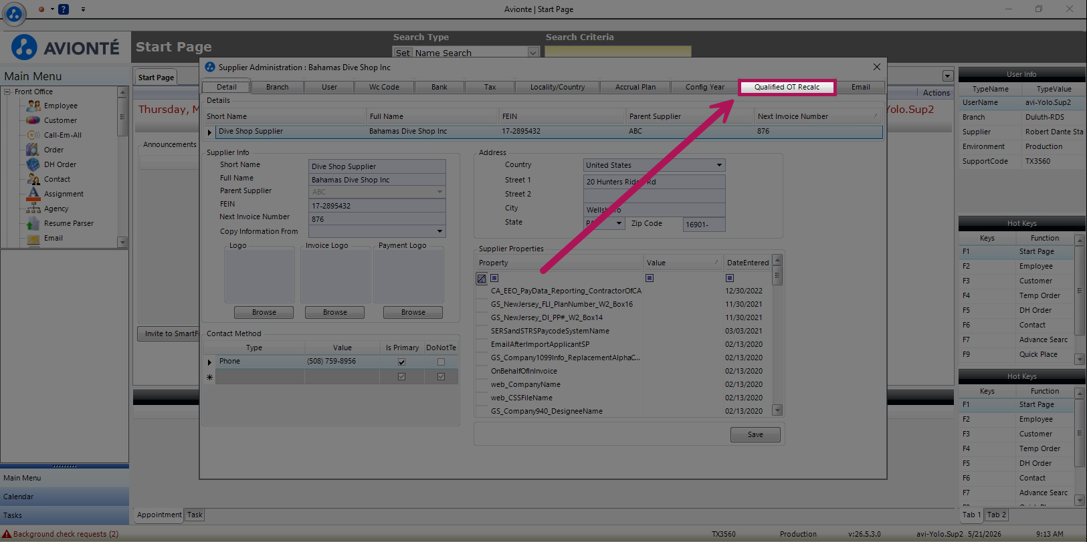Open the Tax tab
Screen dimensions: 1087x542
(490, 87)
